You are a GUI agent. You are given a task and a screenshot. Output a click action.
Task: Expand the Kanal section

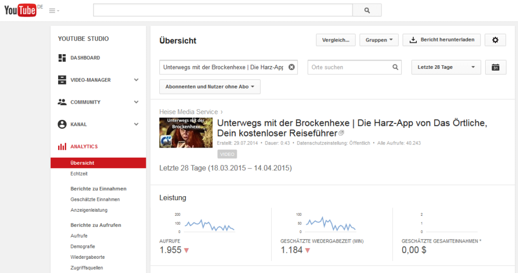[x=136, y=124]
